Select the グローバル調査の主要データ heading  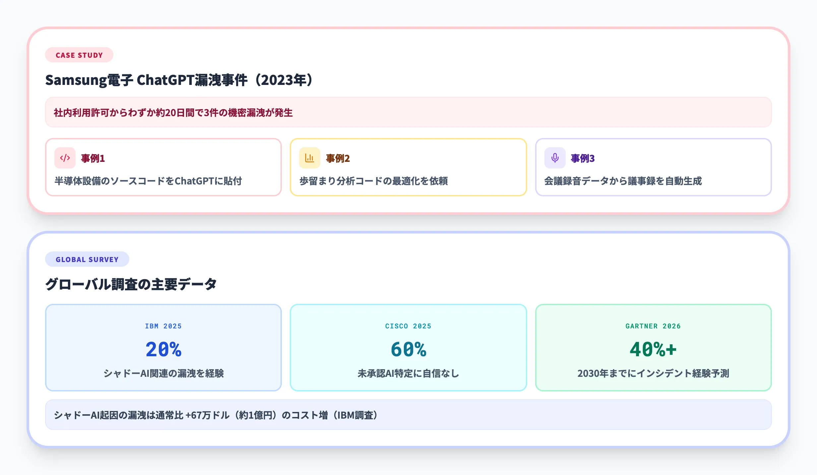[131, 284]
